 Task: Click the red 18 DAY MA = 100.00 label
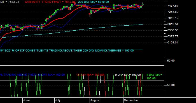click(90, 75)
